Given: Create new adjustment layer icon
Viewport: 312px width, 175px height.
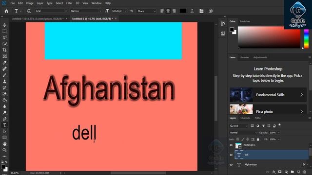Looking at the screenshot, I should coord(286,172).
